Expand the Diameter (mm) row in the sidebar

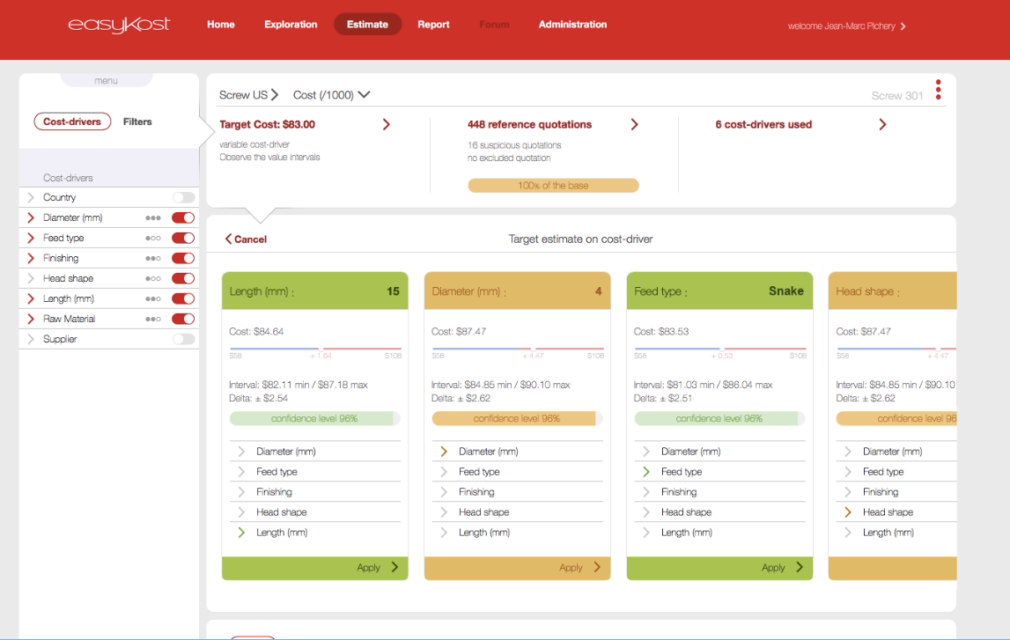click(30, 217)
